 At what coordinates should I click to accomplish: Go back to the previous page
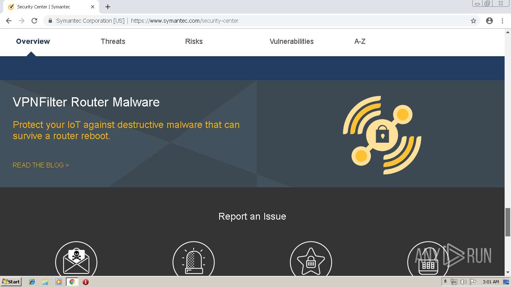pyautogui.click(x=9, y=21)
